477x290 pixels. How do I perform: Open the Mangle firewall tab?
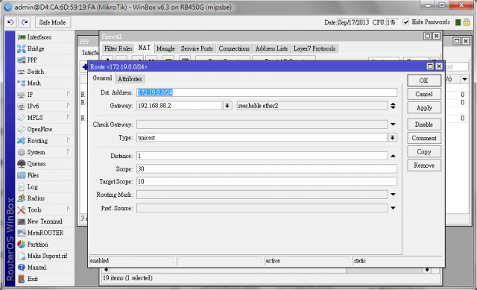165,48
